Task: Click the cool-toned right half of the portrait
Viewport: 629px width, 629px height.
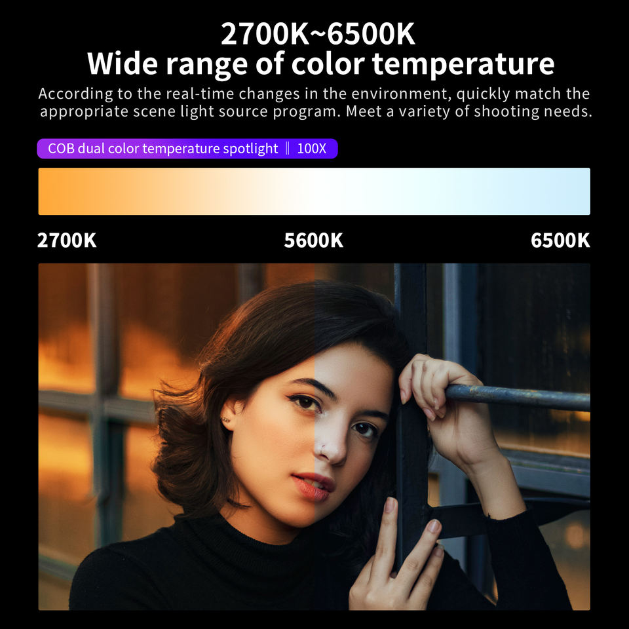Action: coord(452,436)
